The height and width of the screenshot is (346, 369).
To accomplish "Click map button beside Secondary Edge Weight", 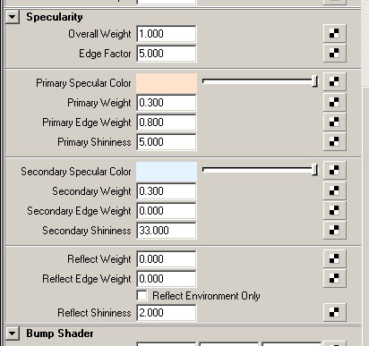I will 334,210.
